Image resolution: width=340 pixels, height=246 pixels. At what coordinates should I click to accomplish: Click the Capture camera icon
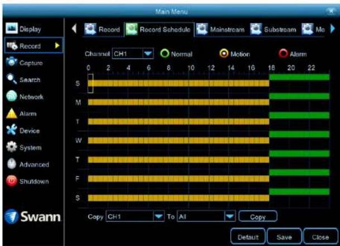12,62
